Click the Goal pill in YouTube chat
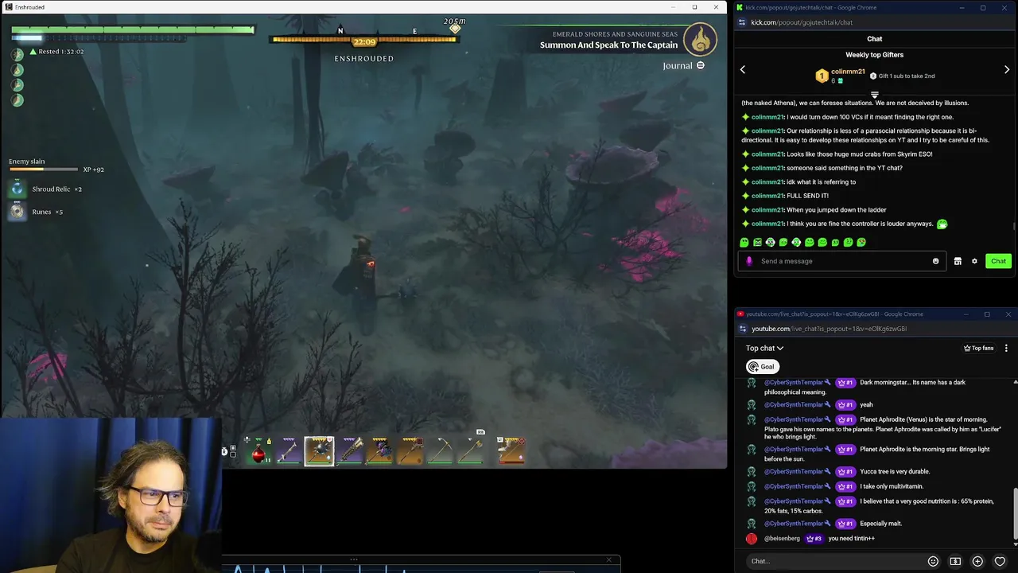1018x573 pixels. 761,367
